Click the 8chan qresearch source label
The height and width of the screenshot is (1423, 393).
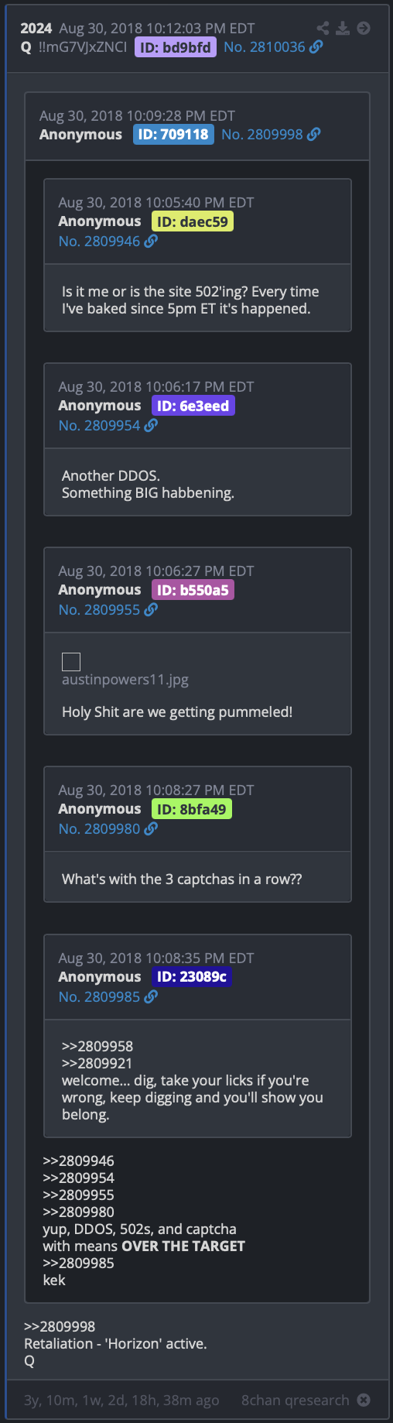[296, 1401]
